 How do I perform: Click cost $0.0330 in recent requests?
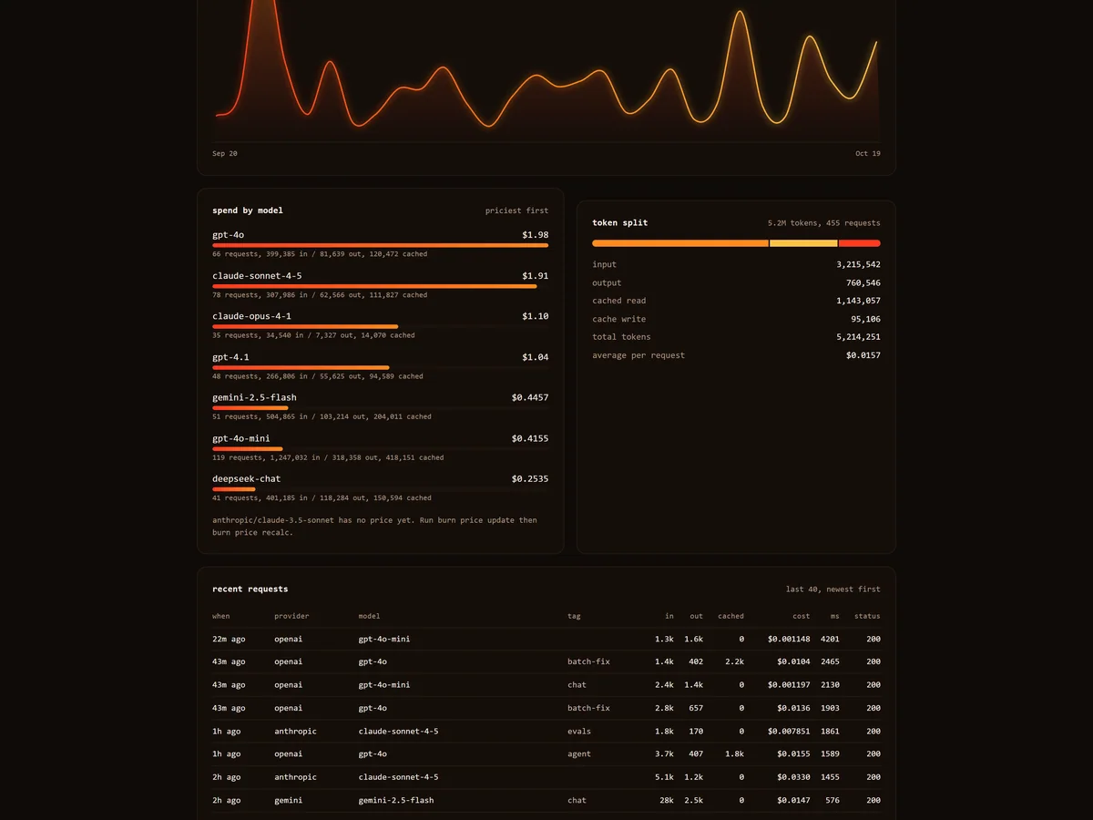(x=793, y=777)
